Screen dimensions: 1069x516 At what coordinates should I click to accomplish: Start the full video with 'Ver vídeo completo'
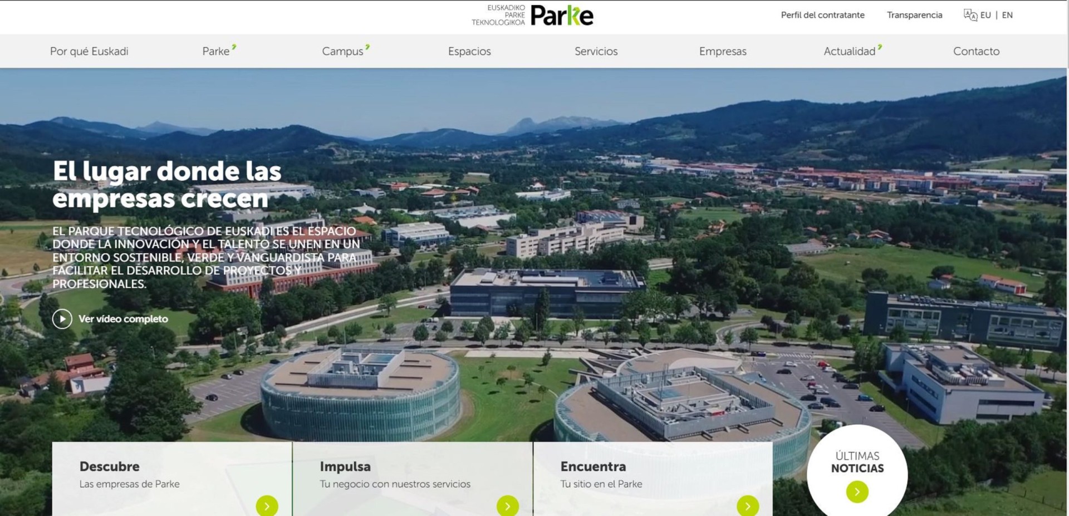[x=122, y=319]
